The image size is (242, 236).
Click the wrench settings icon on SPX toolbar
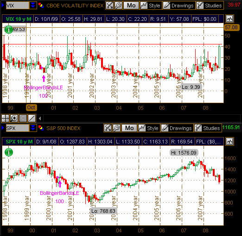tap(117, 128)
